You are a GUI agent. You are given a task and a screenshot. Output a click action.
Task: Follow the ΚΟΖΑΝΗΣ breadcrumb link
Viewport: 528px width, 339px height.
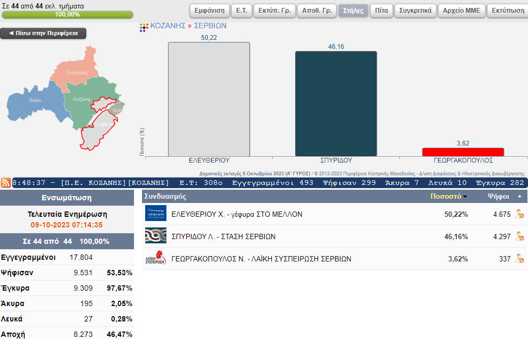coord(167,26)
